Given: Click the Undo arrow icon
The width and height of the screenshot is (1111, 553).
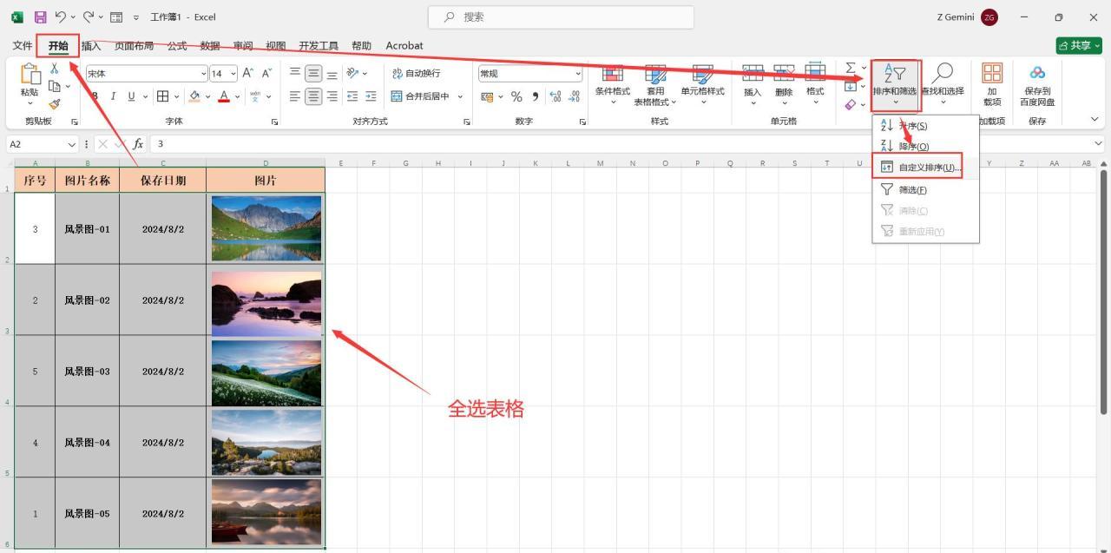Looking at the screenshot, I should tap(61, 17).
